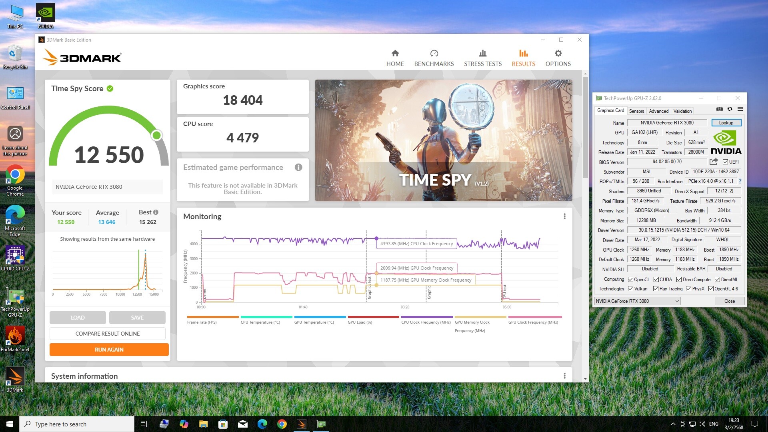This screenshot has height=432, width=768.
Task: Click the Run Again button
Action: pos(109,350)
